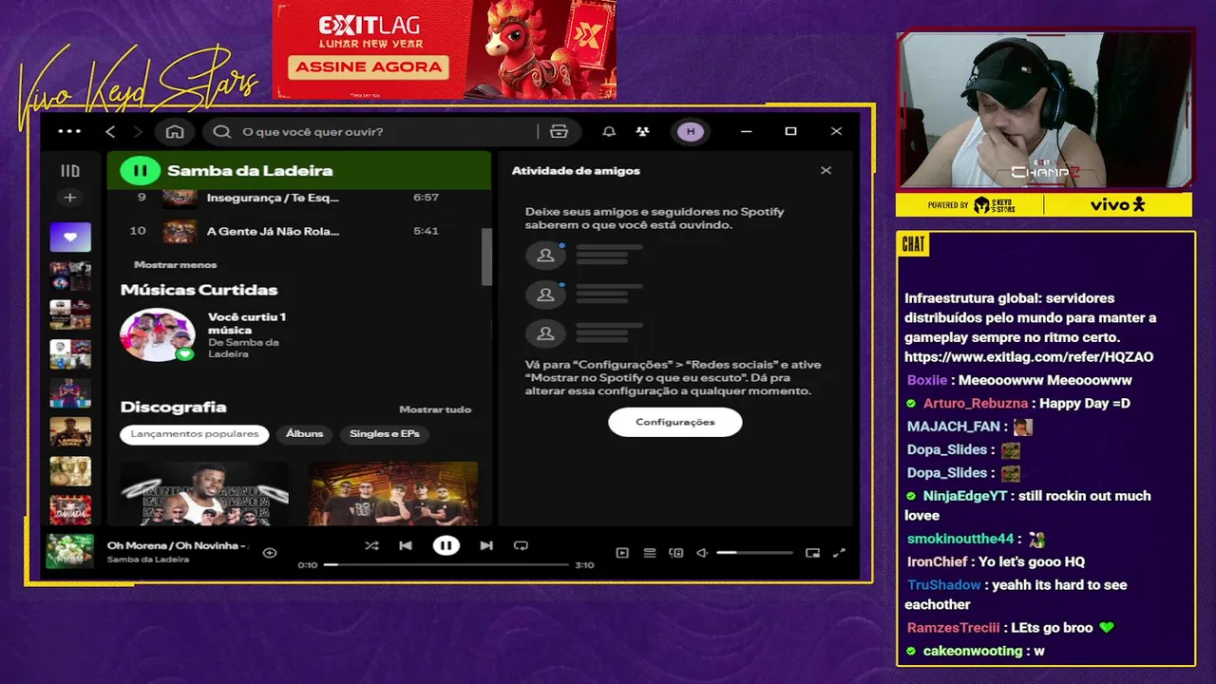Viewport: 1216px width, 684px height.
Task: Pause with the white player bar button
Action: (x=446, y=545)
